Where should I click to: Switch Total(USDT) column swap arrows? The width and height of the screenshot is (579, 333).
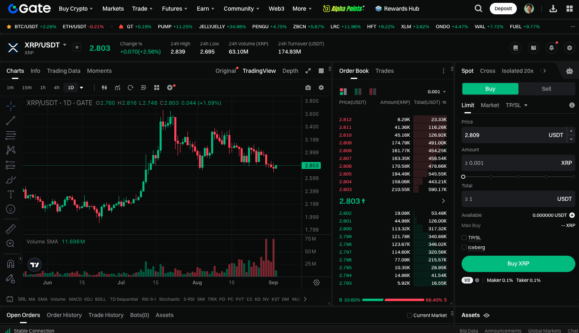point(444,102)
